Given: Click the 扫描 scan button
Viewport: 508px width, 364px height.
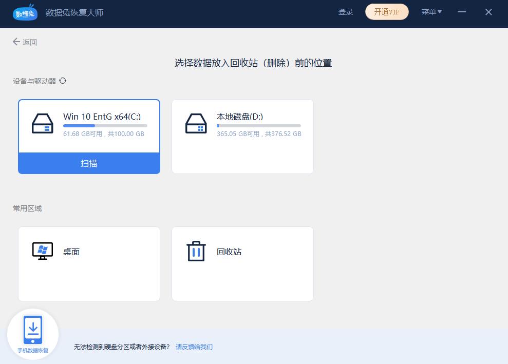Looking at the screenshot, I should [x=89, y=163].
